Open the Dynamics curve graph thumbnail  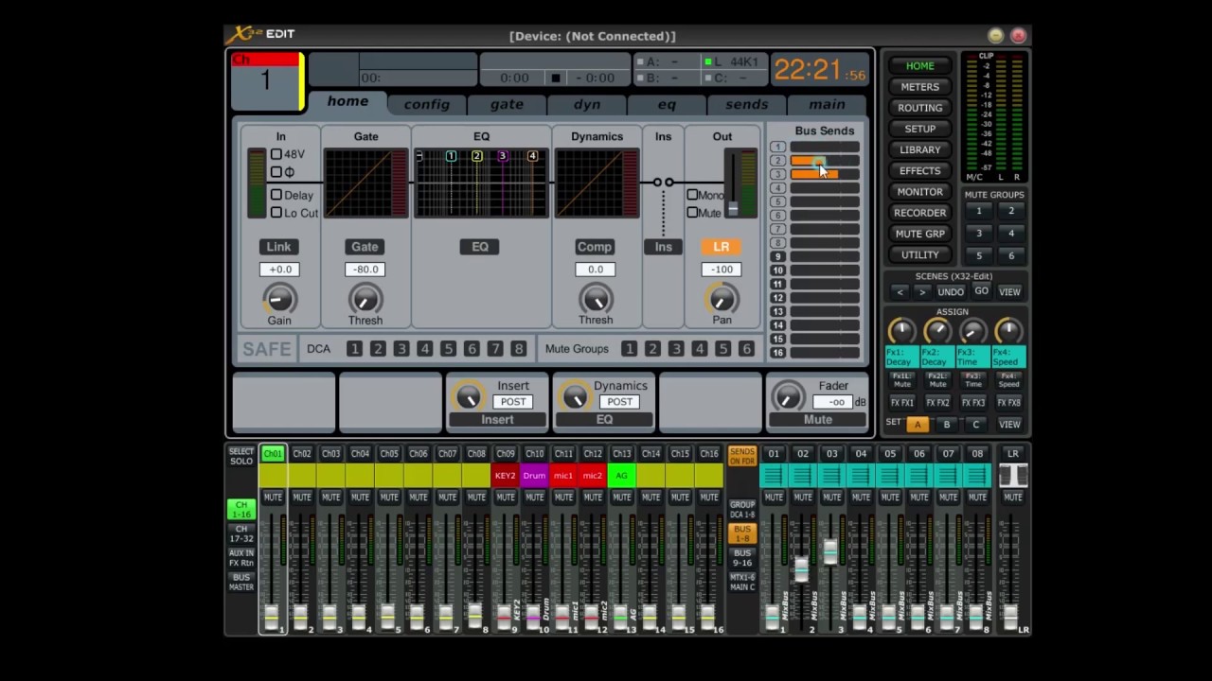(597, 183)
